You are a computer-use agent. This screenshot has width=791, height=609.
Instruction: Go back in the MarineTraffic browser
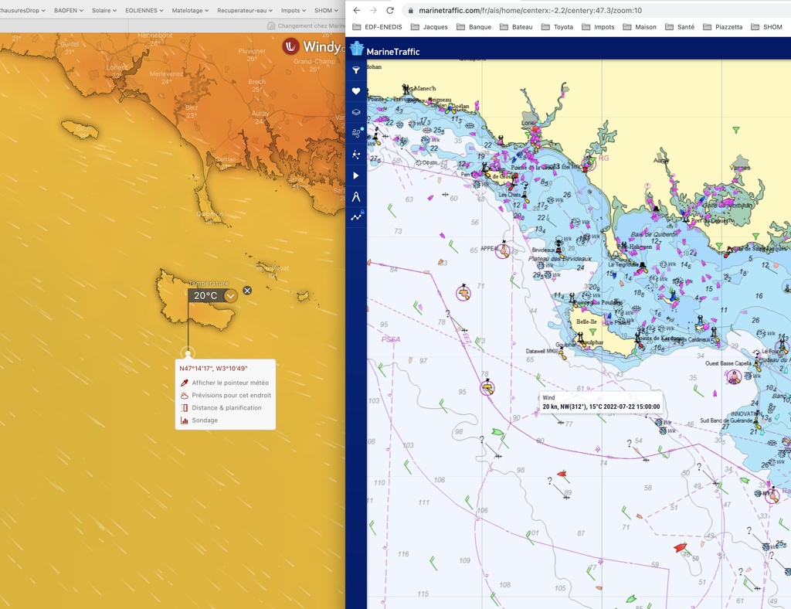pyautogui.click(x=357, y=10)
